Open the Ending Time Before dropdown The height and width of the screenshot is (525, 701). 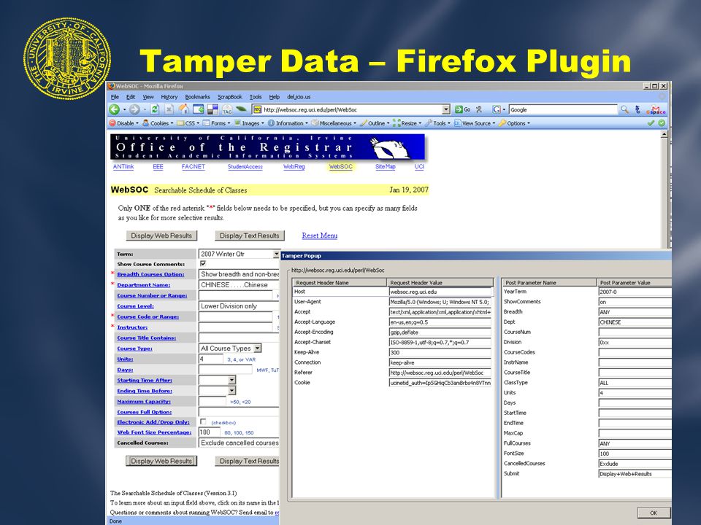(x=231, y=391)
